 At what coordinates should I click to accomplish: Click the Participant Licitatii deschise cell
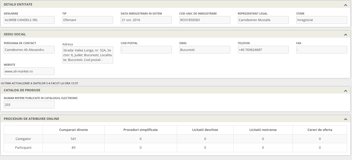click(205, 147)
